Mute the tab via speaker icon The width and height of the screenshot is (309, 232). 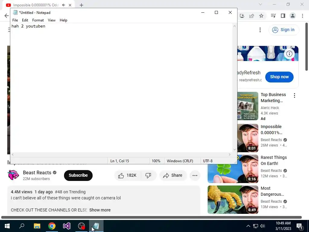[63, 5]
